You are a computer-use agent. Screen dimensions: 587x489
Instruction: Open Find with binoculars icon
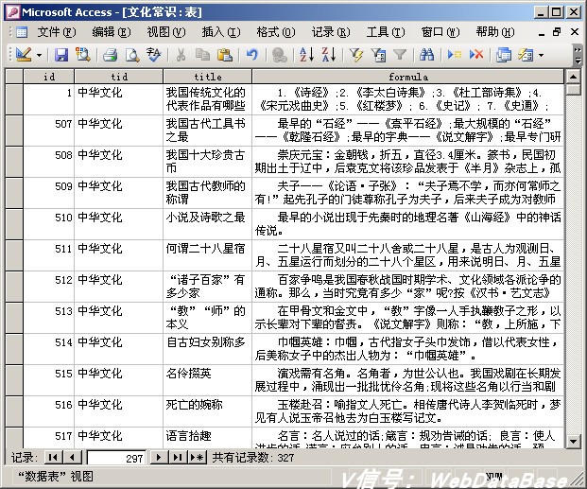(426, 55)
